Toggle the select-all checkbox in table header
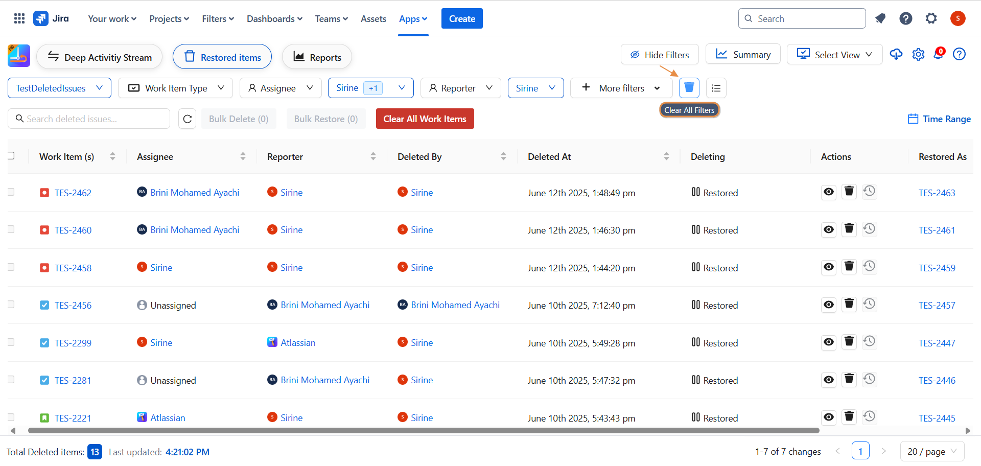981x466 pixels. click(11, 156)
